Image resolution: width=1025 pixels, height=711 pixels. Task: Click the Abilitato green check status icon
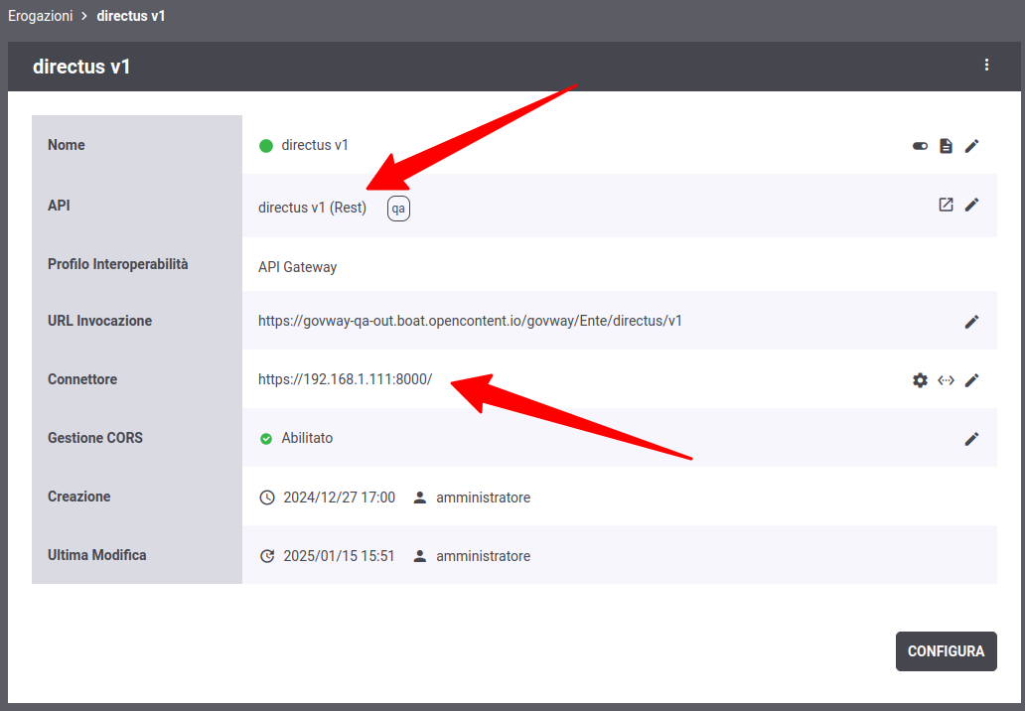[x=266, y=439]
